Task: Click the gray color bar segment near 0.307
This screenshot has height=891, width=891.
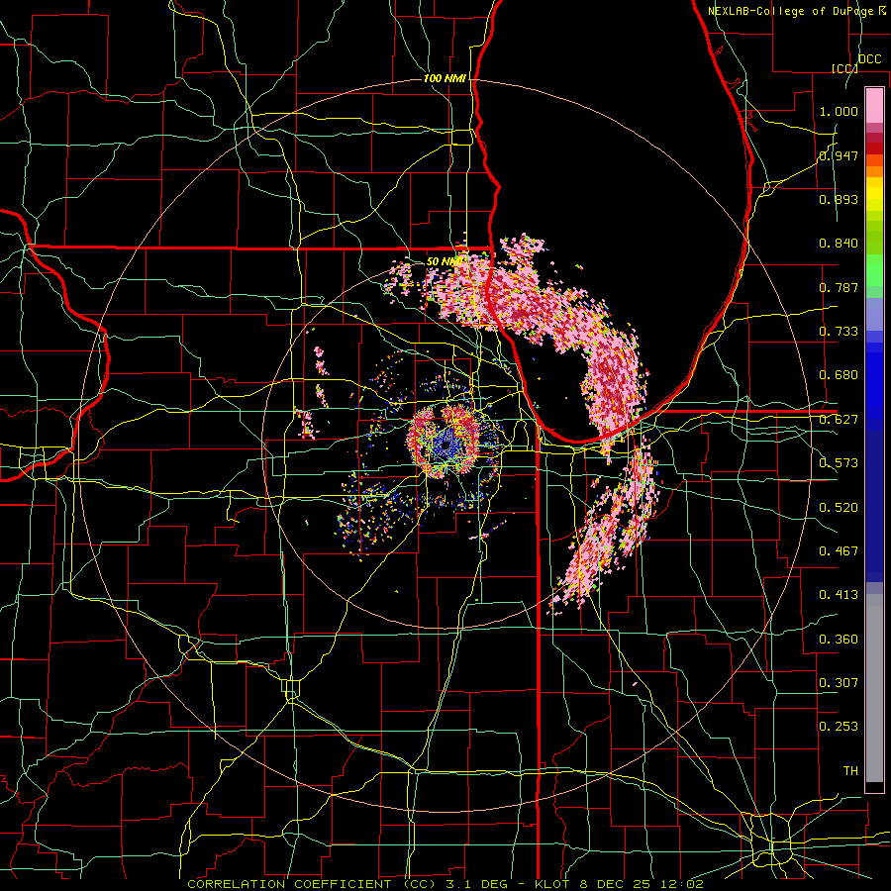Action: (x=874, y=688)
